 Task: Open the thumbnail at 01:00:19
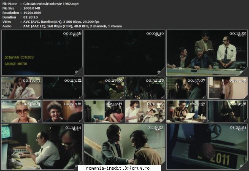point(145,112)
